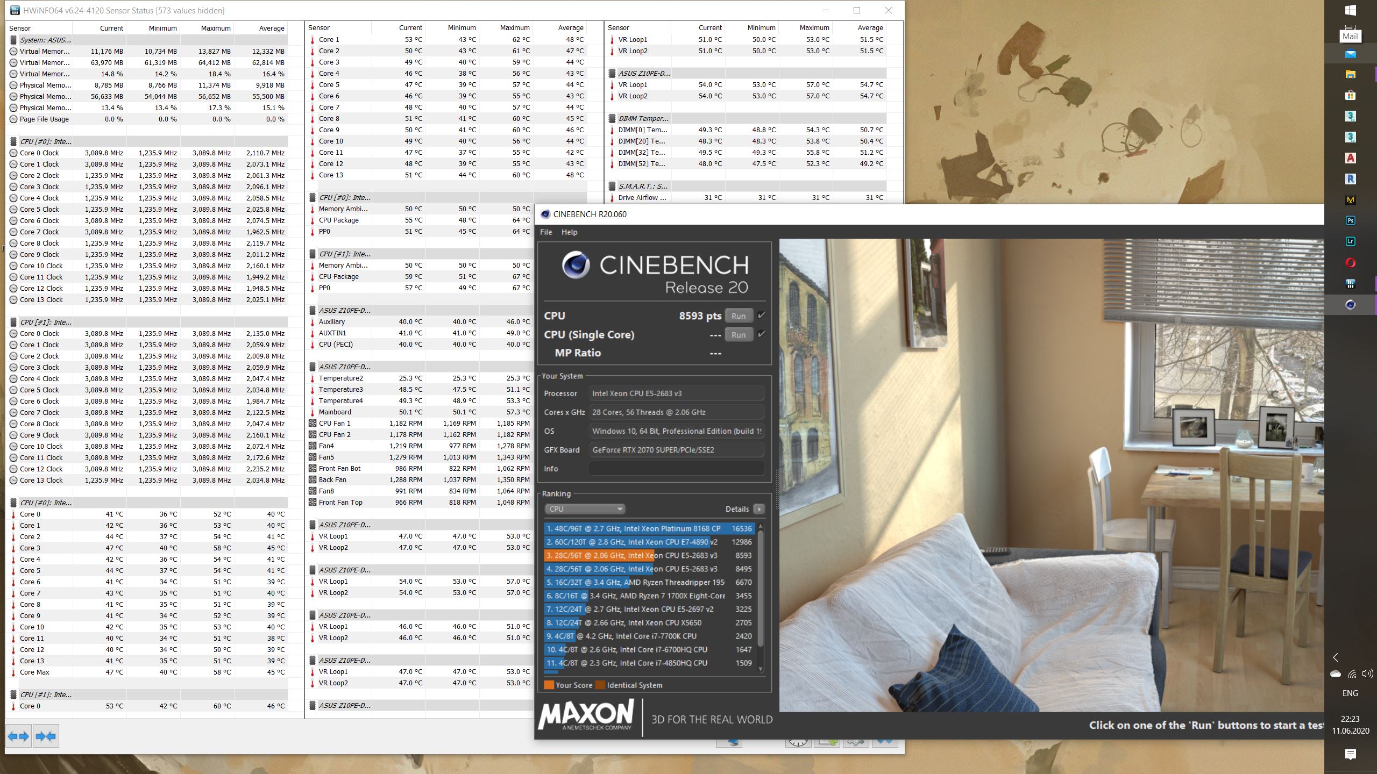Click the CPU Fan 1 sensor icon
The width and height of the screenshot is (1377, 774).
(313, 423)
